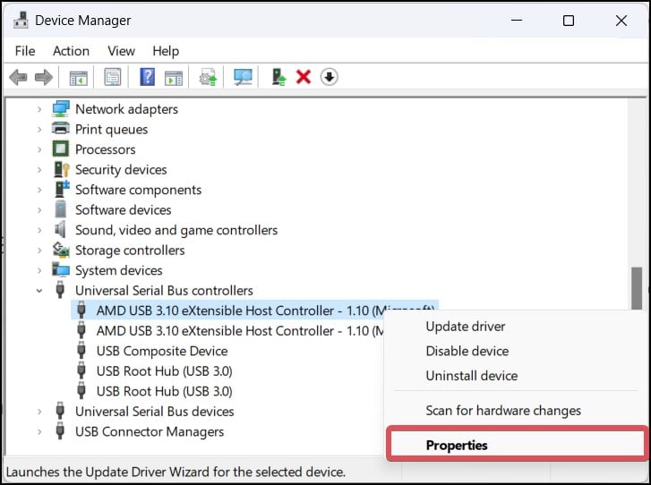Expand the System devices node

[x=39, y=270]
